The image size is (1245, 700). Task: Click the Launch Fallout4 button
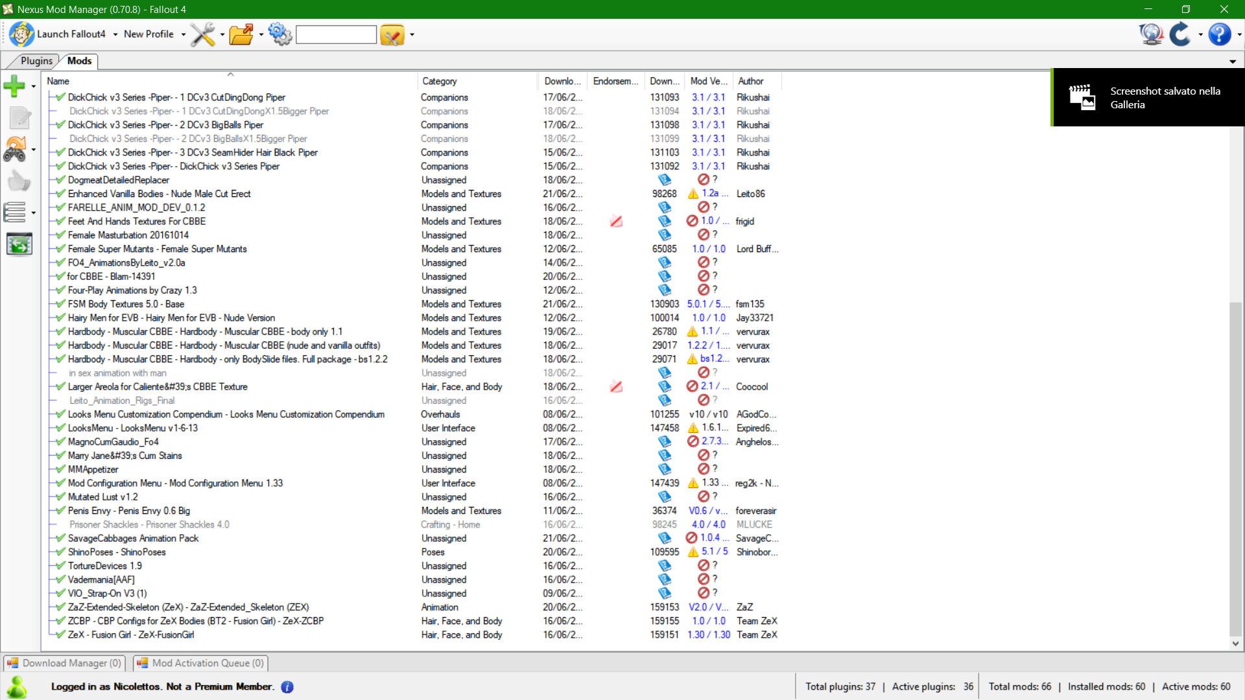click(x=57, y=34)
